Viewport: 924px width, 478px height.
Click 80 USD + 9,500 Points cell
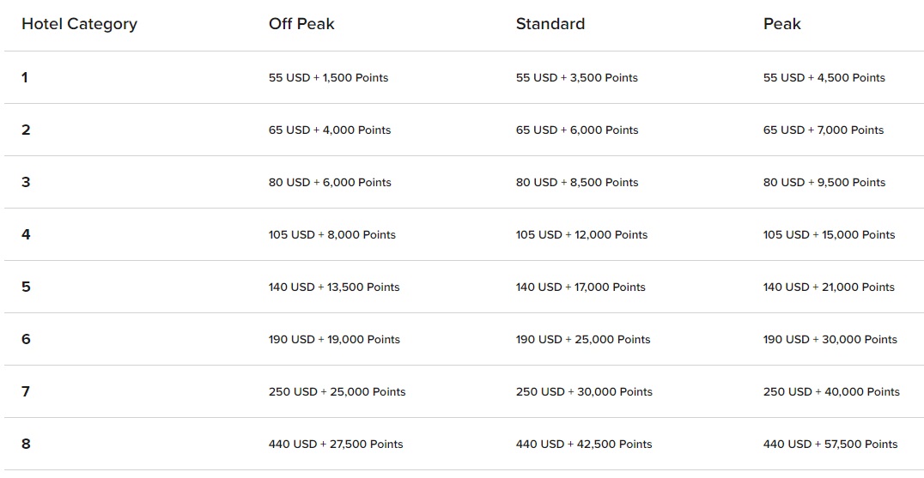pyautogui.click(x=824, y=183)
